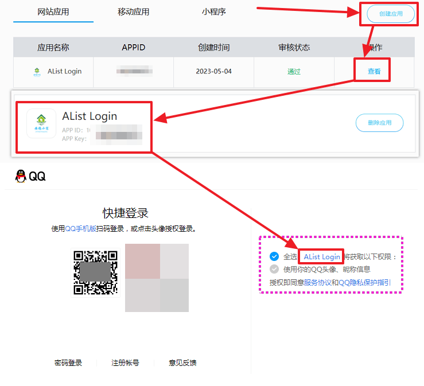Click the login QR code

[95, 273]
